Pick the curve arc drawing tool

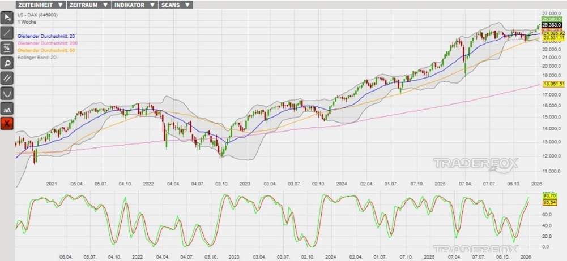(x=7, y=93)
